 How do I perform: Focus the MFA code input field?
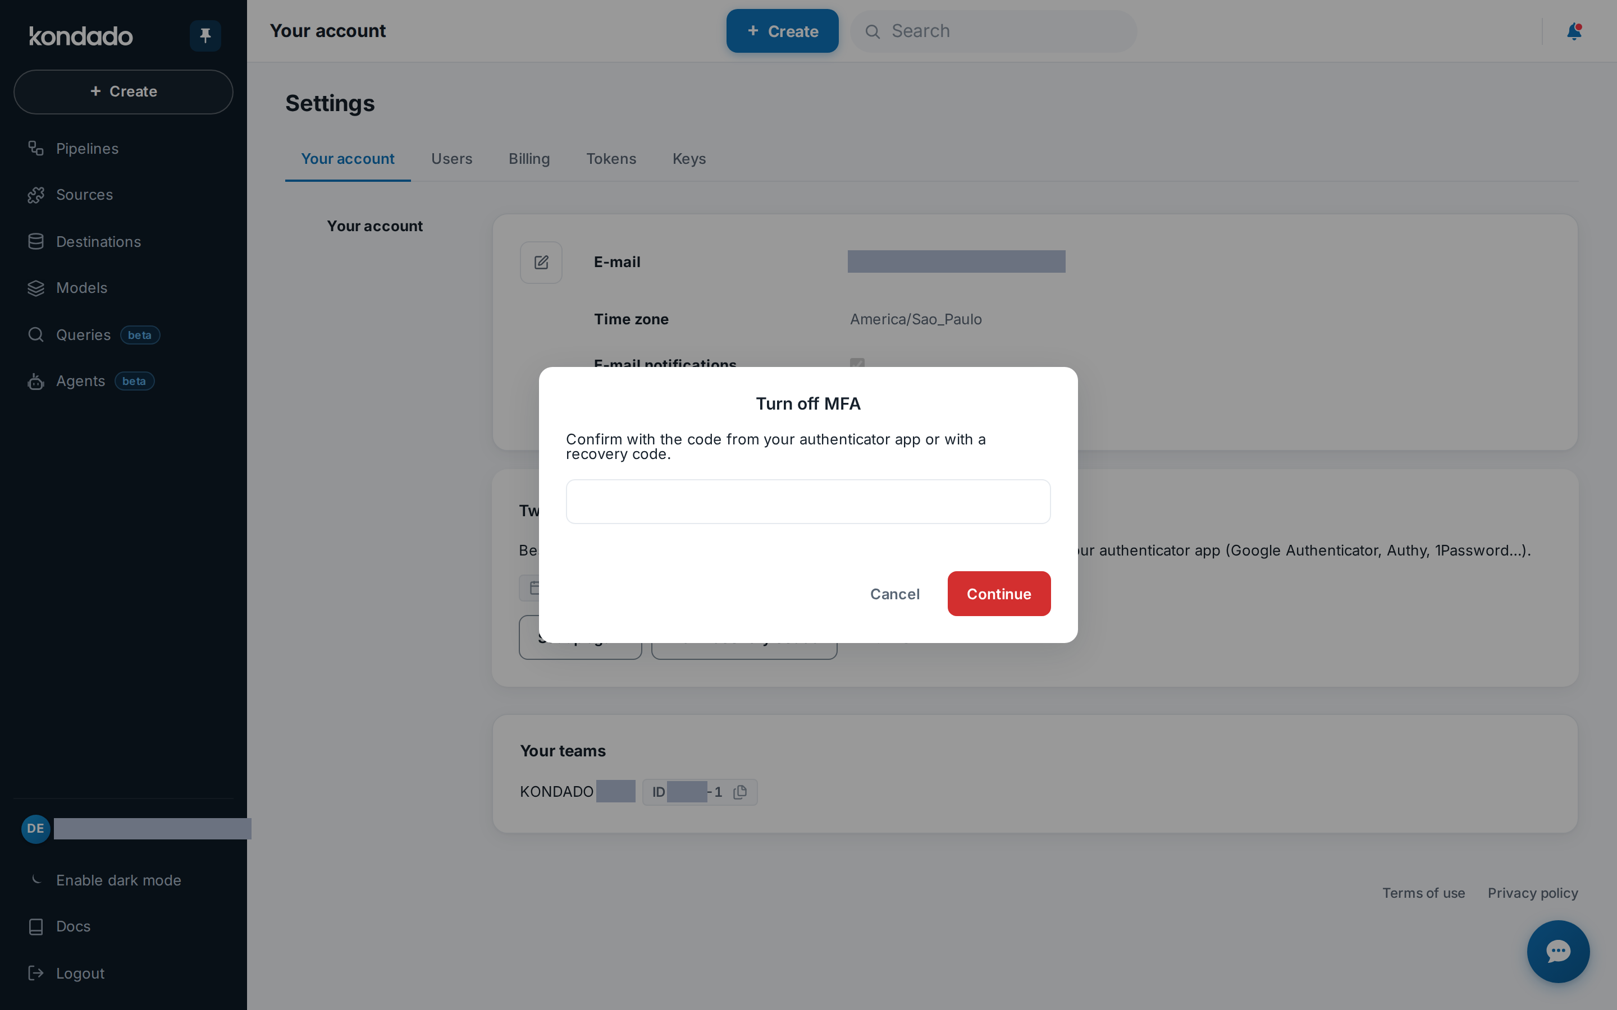(808, 502)
